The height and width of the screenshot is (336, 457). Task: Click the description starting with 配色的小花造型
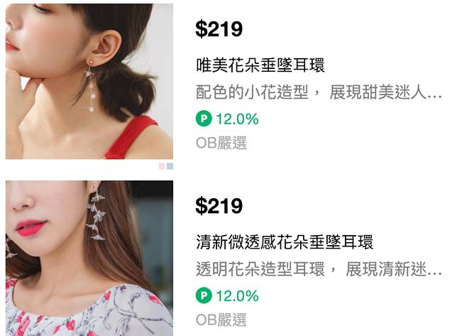[319, 92]
